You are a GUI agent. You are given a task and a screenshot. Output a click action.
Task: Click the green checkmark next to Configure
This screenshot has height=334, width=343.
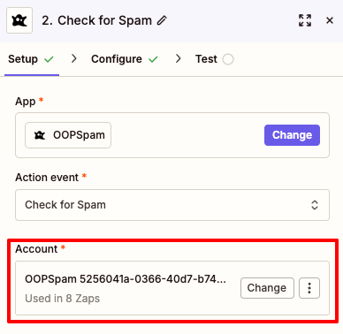[x=153, y=60]
